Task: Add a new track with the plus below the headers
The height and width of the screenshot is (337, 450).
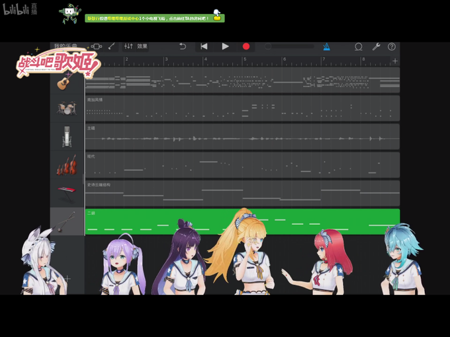Action: [x=67, y=279]
